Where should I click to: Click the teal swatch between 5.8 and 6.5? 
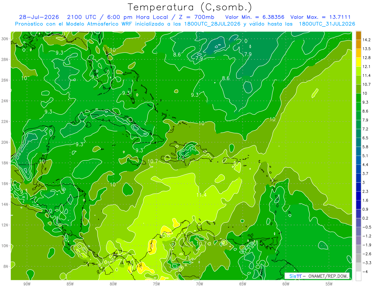pyautogui.click(x=358, y=142)
